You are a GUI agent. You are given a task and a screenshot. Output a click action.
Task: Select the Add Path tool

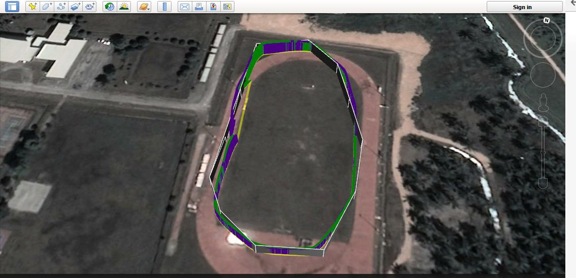[61, 7]
